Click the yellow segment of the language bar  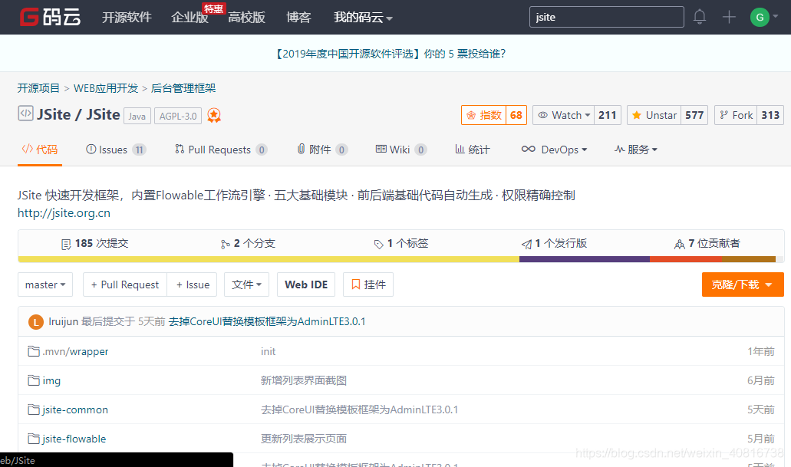[269, 259]
